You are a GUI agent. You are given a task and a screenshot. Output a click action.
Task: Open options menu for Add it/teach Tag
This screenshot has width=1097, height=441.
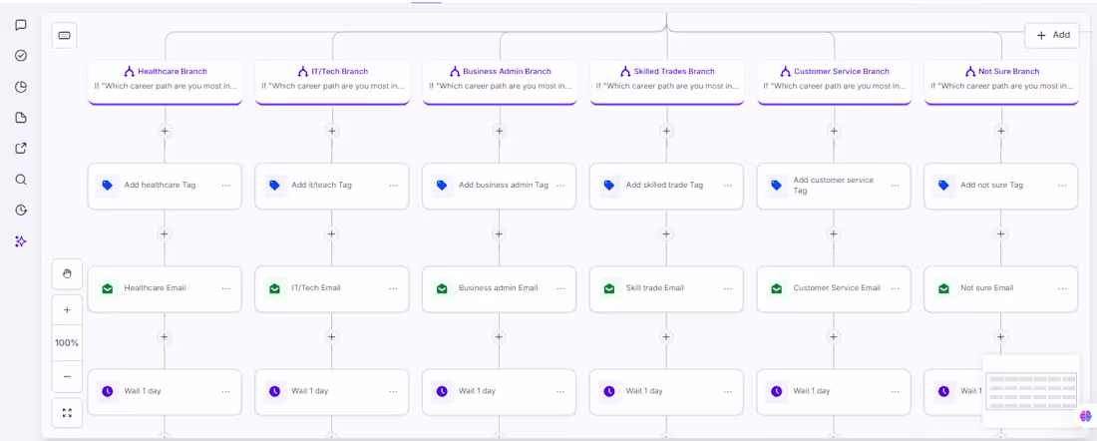(393, 186)
